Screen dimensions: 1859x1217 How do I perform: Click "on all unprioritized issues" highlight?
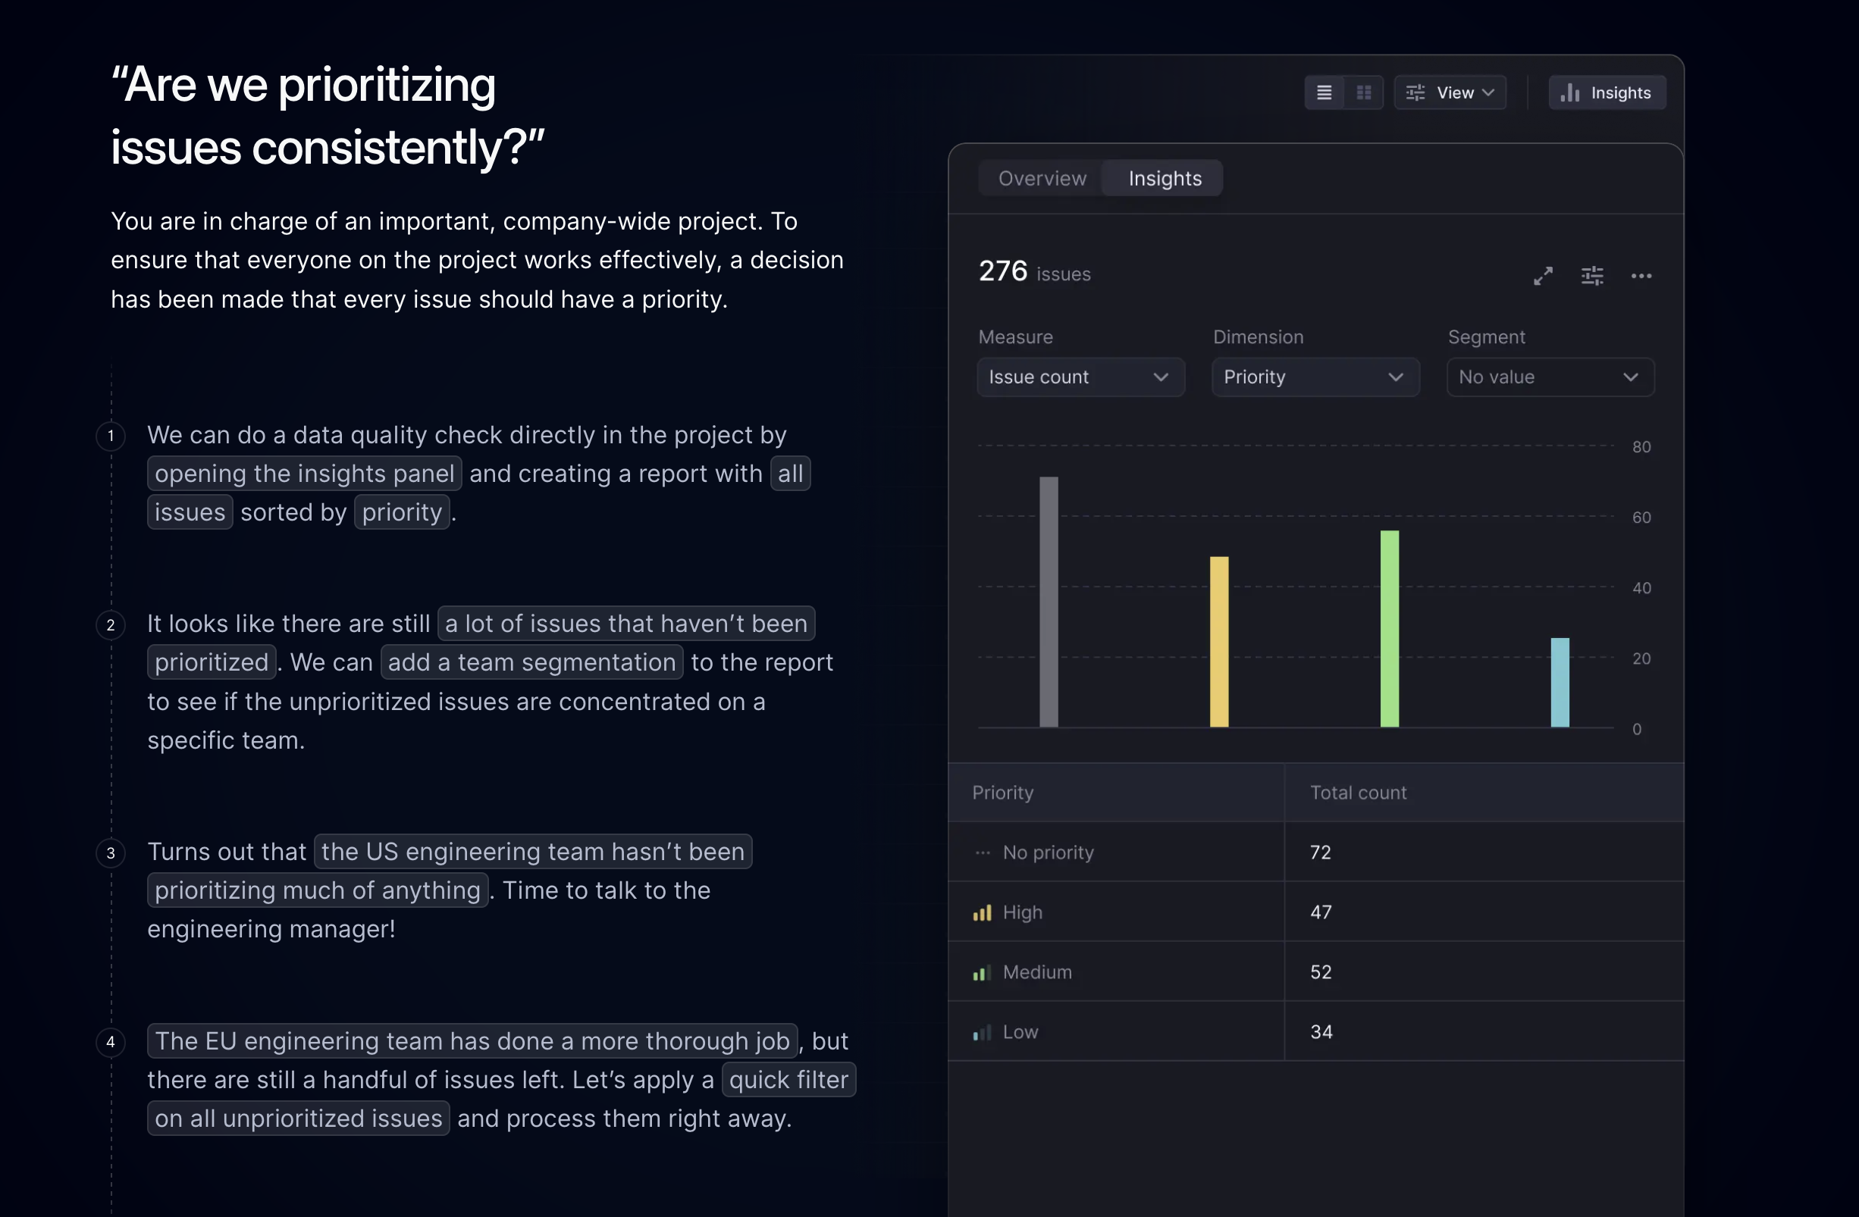tap(299, 1118)
